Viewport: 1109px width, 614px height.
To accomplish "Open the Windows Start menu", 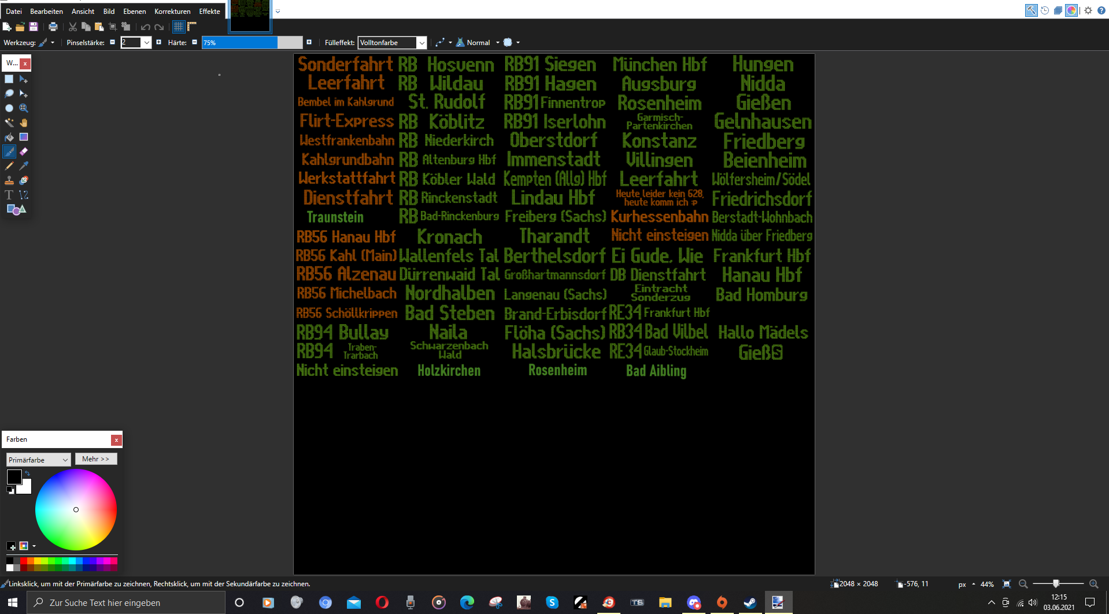I will [13, 602].
